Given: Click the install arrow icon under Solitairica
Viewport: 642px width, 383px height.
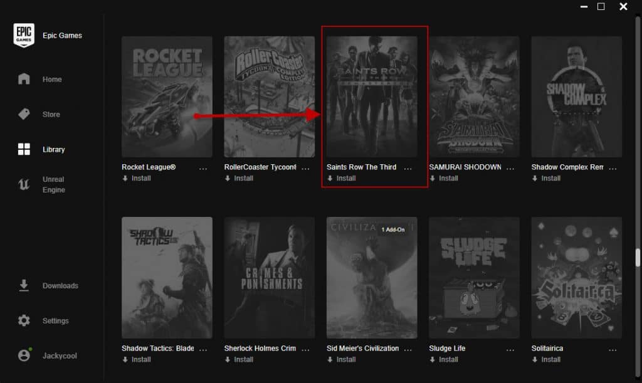Looking at the screenshot, I should point(535,359).
